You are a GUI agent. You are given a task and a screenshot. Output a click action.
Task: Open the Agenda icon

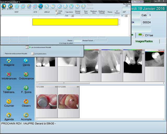tap(9, 115)
